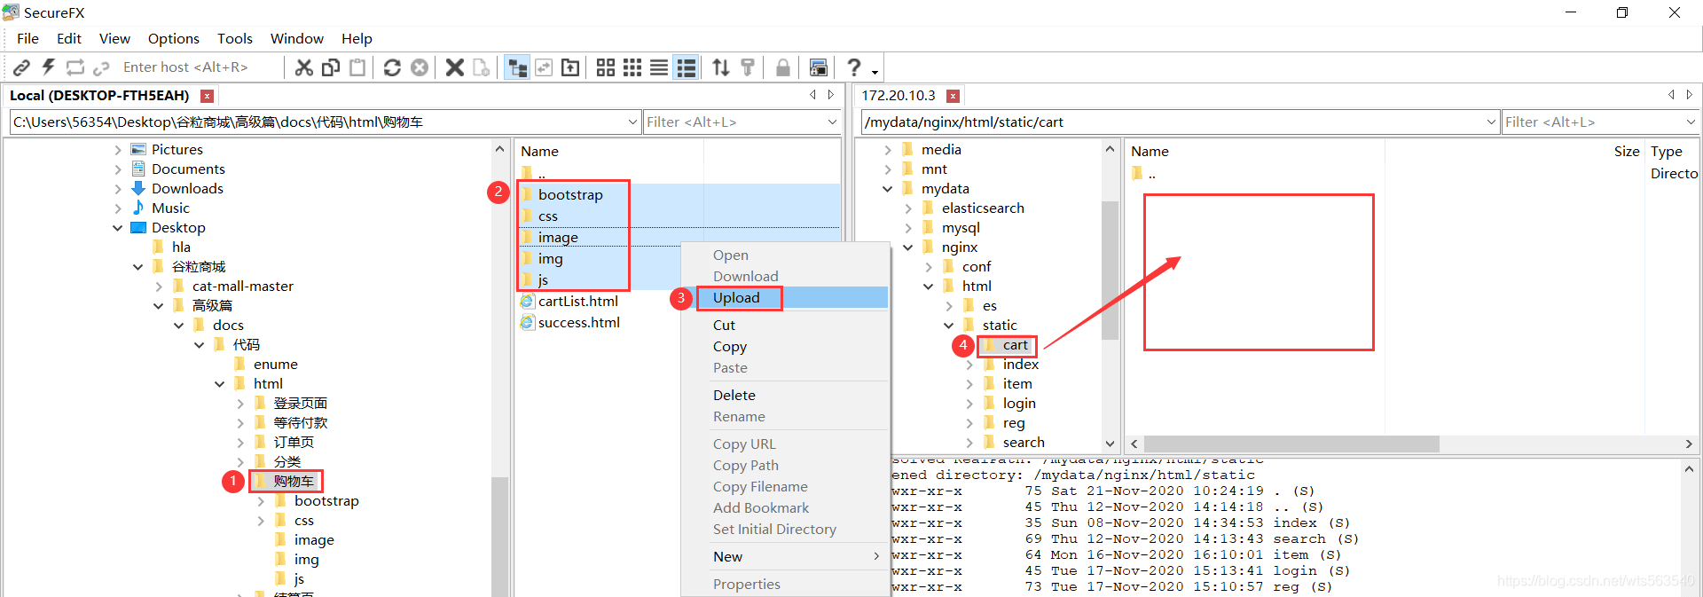Open the File menu
The height and width of the screenshot is (597, 1703).
tap(27, 38)
